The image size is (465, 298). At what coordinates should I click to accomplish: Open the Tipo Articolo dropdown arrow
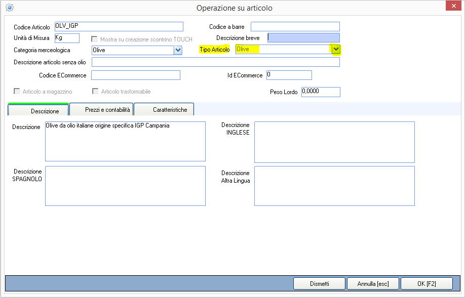pos(336,49)
